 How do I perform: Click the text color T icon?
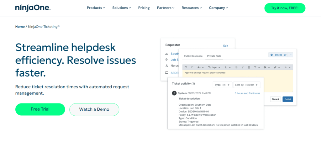point(255,67)
